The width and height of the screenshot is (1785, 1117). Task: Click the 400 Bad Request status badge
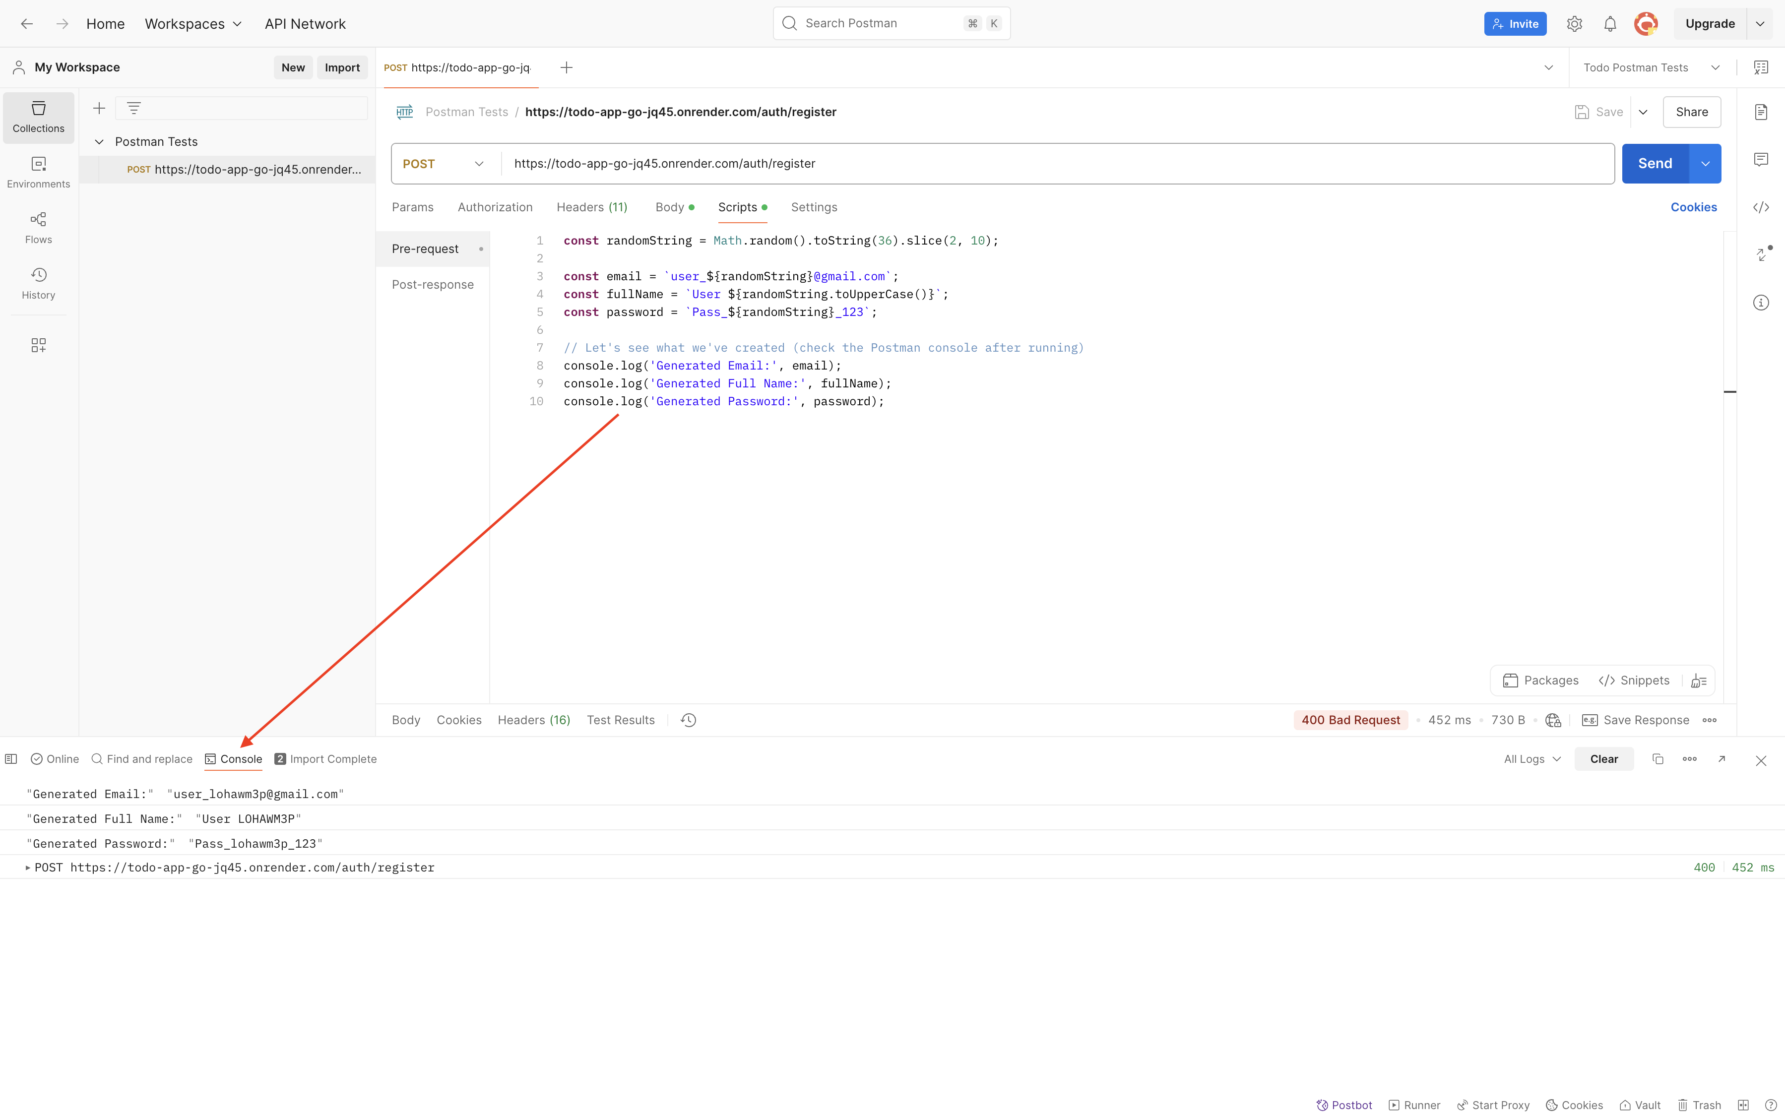click(x=1350, y=720)
